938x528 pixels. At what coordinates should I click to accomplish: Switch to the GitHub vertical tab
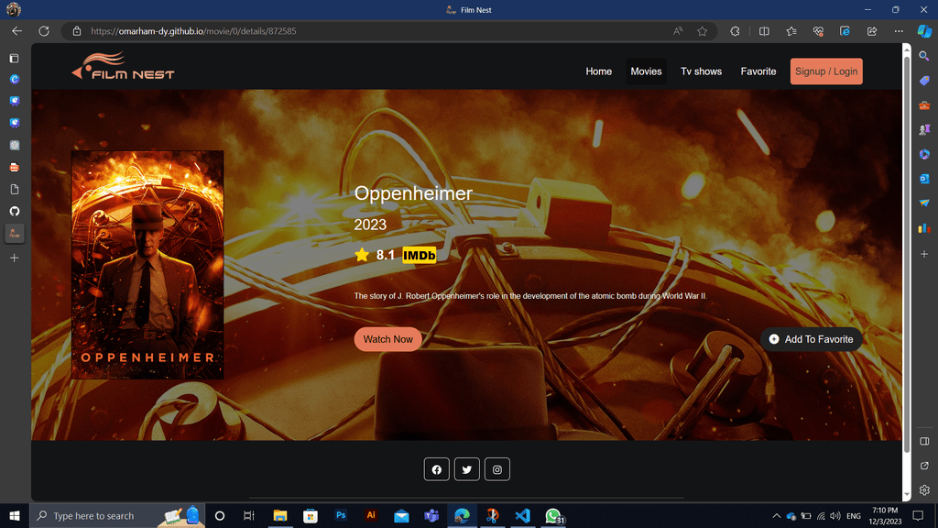[x=15, y=212]
